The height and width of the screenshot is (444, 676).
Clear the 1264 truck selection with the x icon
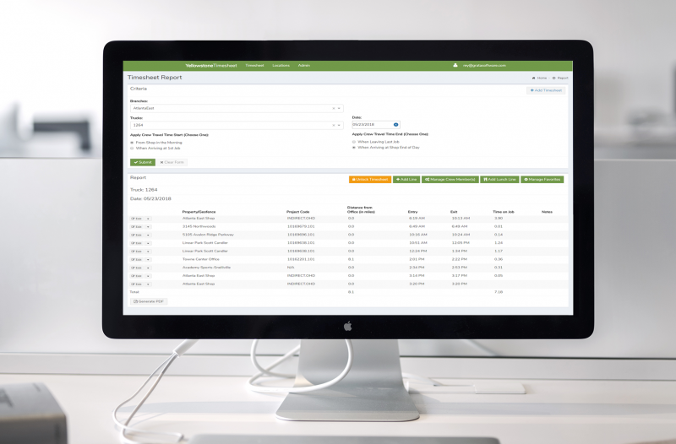click(333, 125)
